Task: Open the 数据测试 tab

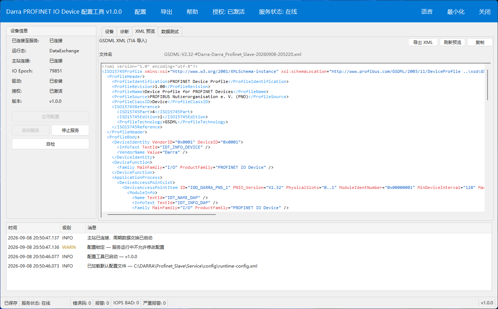Action: click(170, 32)
